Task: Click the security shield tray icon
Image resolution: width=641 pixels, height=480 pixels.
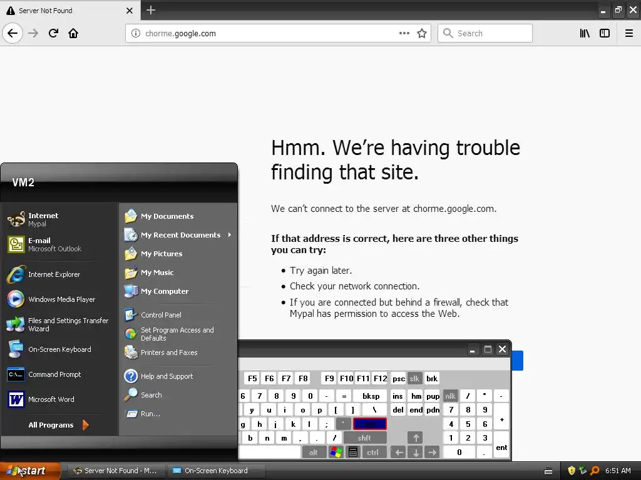Action: pos(572,471)
